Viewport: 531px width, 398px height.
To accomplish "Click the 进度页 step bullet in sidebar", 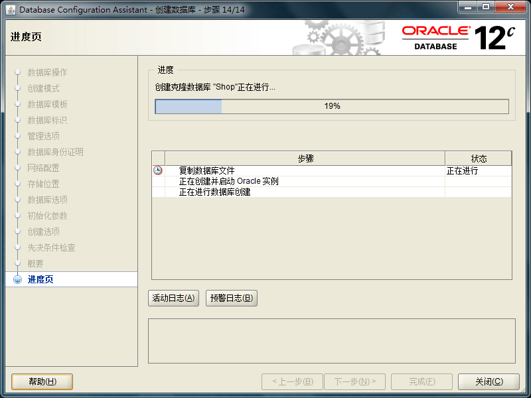I will (x=18, y=279).
